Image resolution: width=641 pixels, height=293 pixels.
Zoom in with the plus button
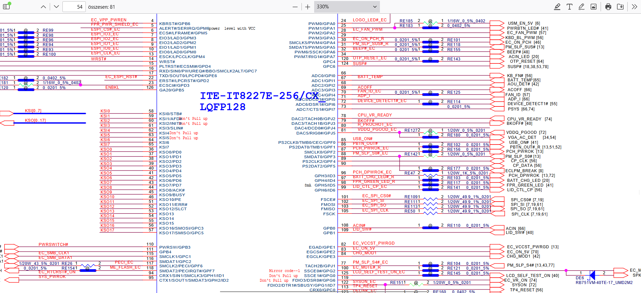tap(307, 7)
